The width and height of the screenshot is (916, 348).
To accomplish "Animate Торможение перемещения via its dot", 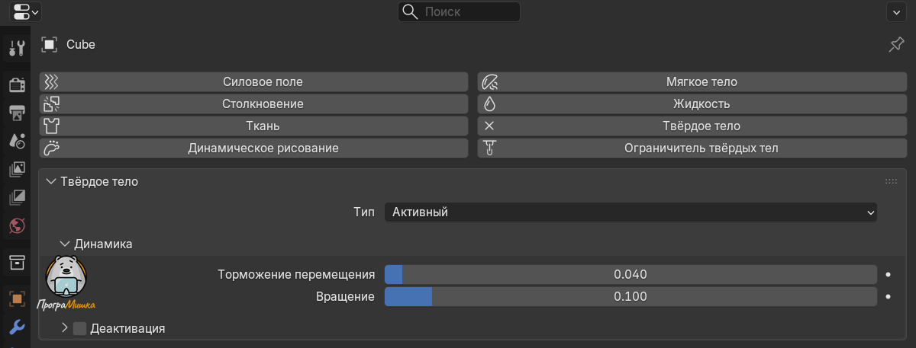I will (889, 274).
